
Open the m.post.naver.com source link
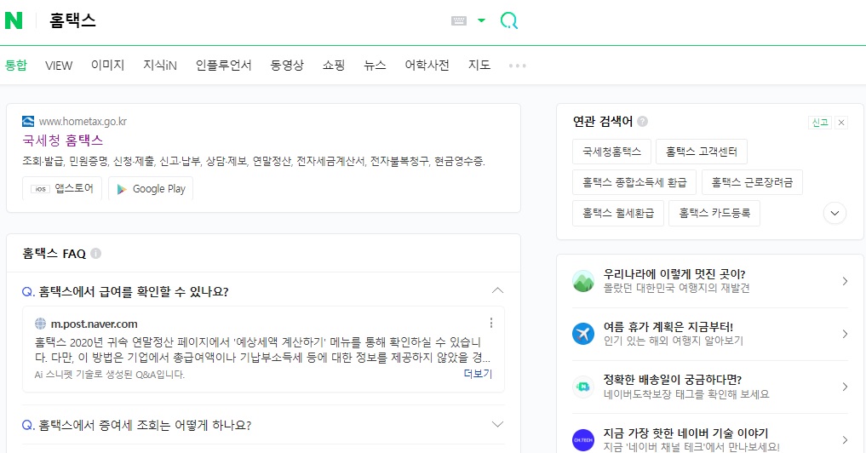click(x=94, y=324)
